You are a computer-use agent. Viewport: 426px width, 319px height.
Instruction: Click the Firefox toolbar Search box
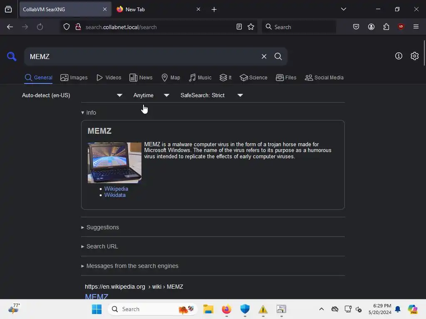click(x=299, y=27)
